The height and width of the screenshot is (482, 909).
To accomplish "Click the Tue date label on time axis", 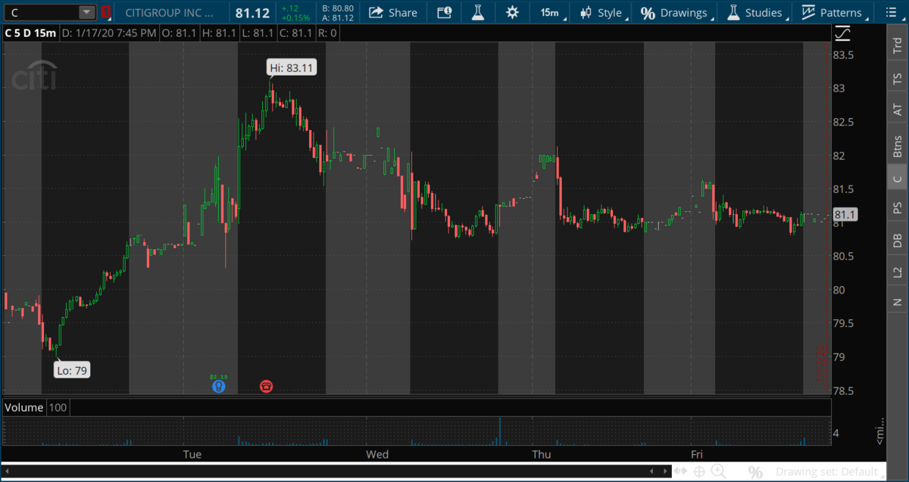I will pyautogui.click(x=192, y=454).
